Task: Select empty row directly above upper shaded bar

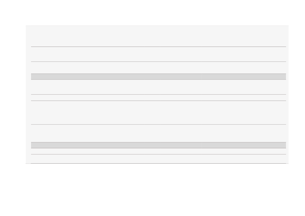Action: [158, 68]
